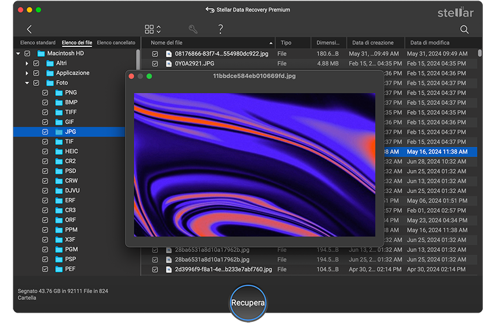The image size is (483, 323).
Task: Click Segnato 43.76 GB status text
Action: tap(63, 295)
